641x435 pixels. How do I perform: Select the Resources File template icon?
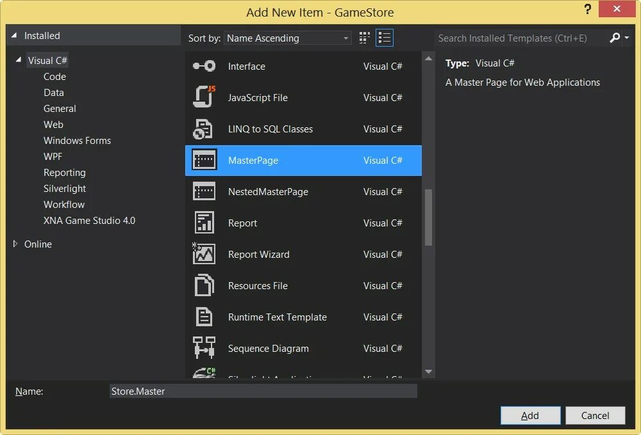pos(204,285)
